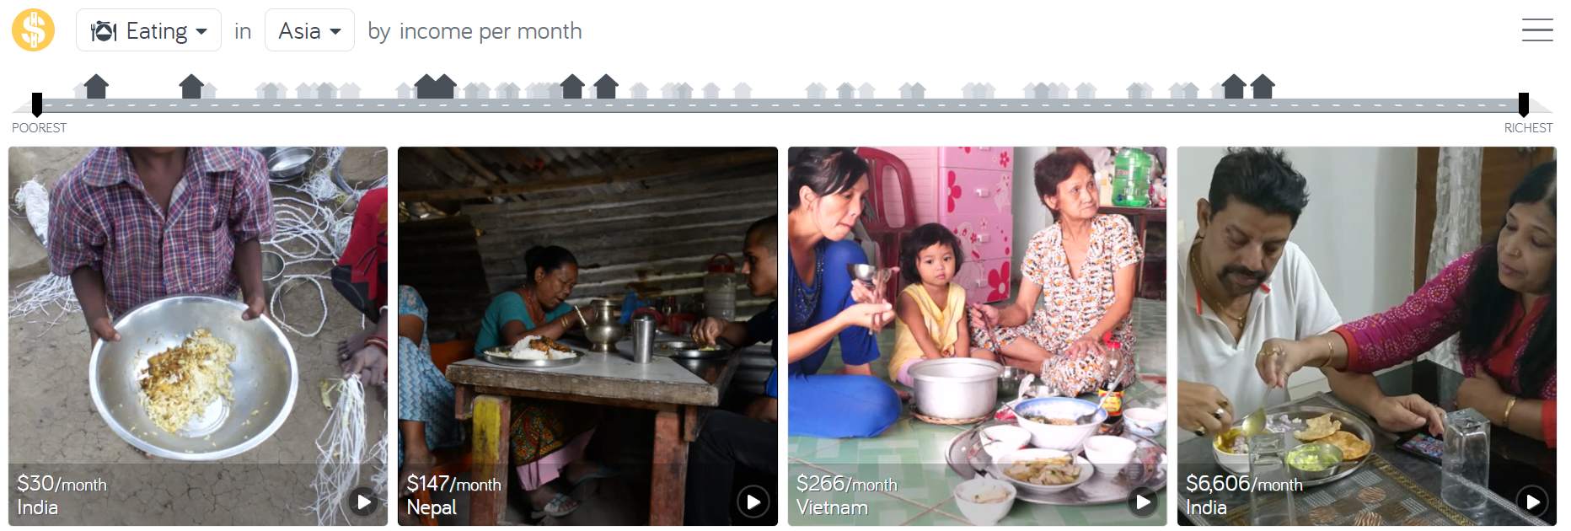Open the Nepal family eating photo
This screenshot has height=531, width=1571.
(x=587, y=336)
